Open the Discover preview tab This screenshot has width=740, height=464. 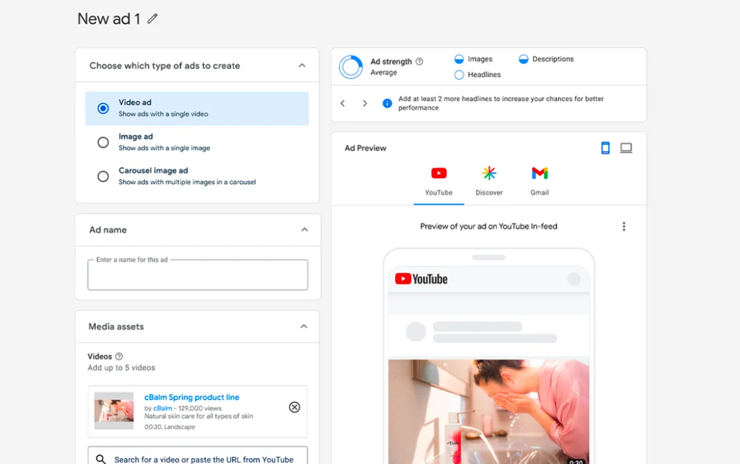tap(489, 181)
